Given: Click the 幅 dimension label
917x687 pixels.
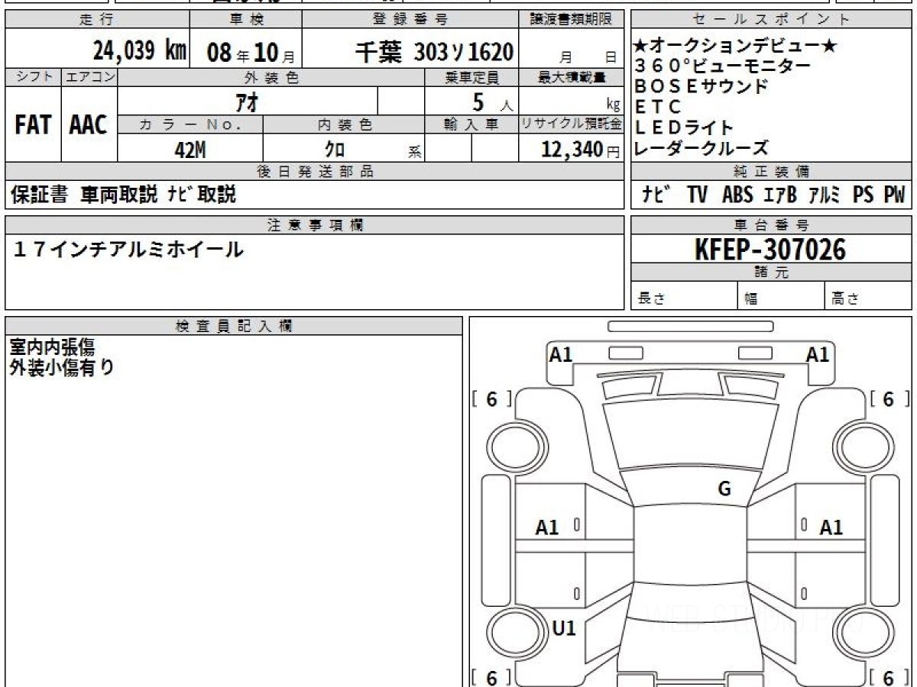Looking at the screenshot, I should tap(751, 299).
